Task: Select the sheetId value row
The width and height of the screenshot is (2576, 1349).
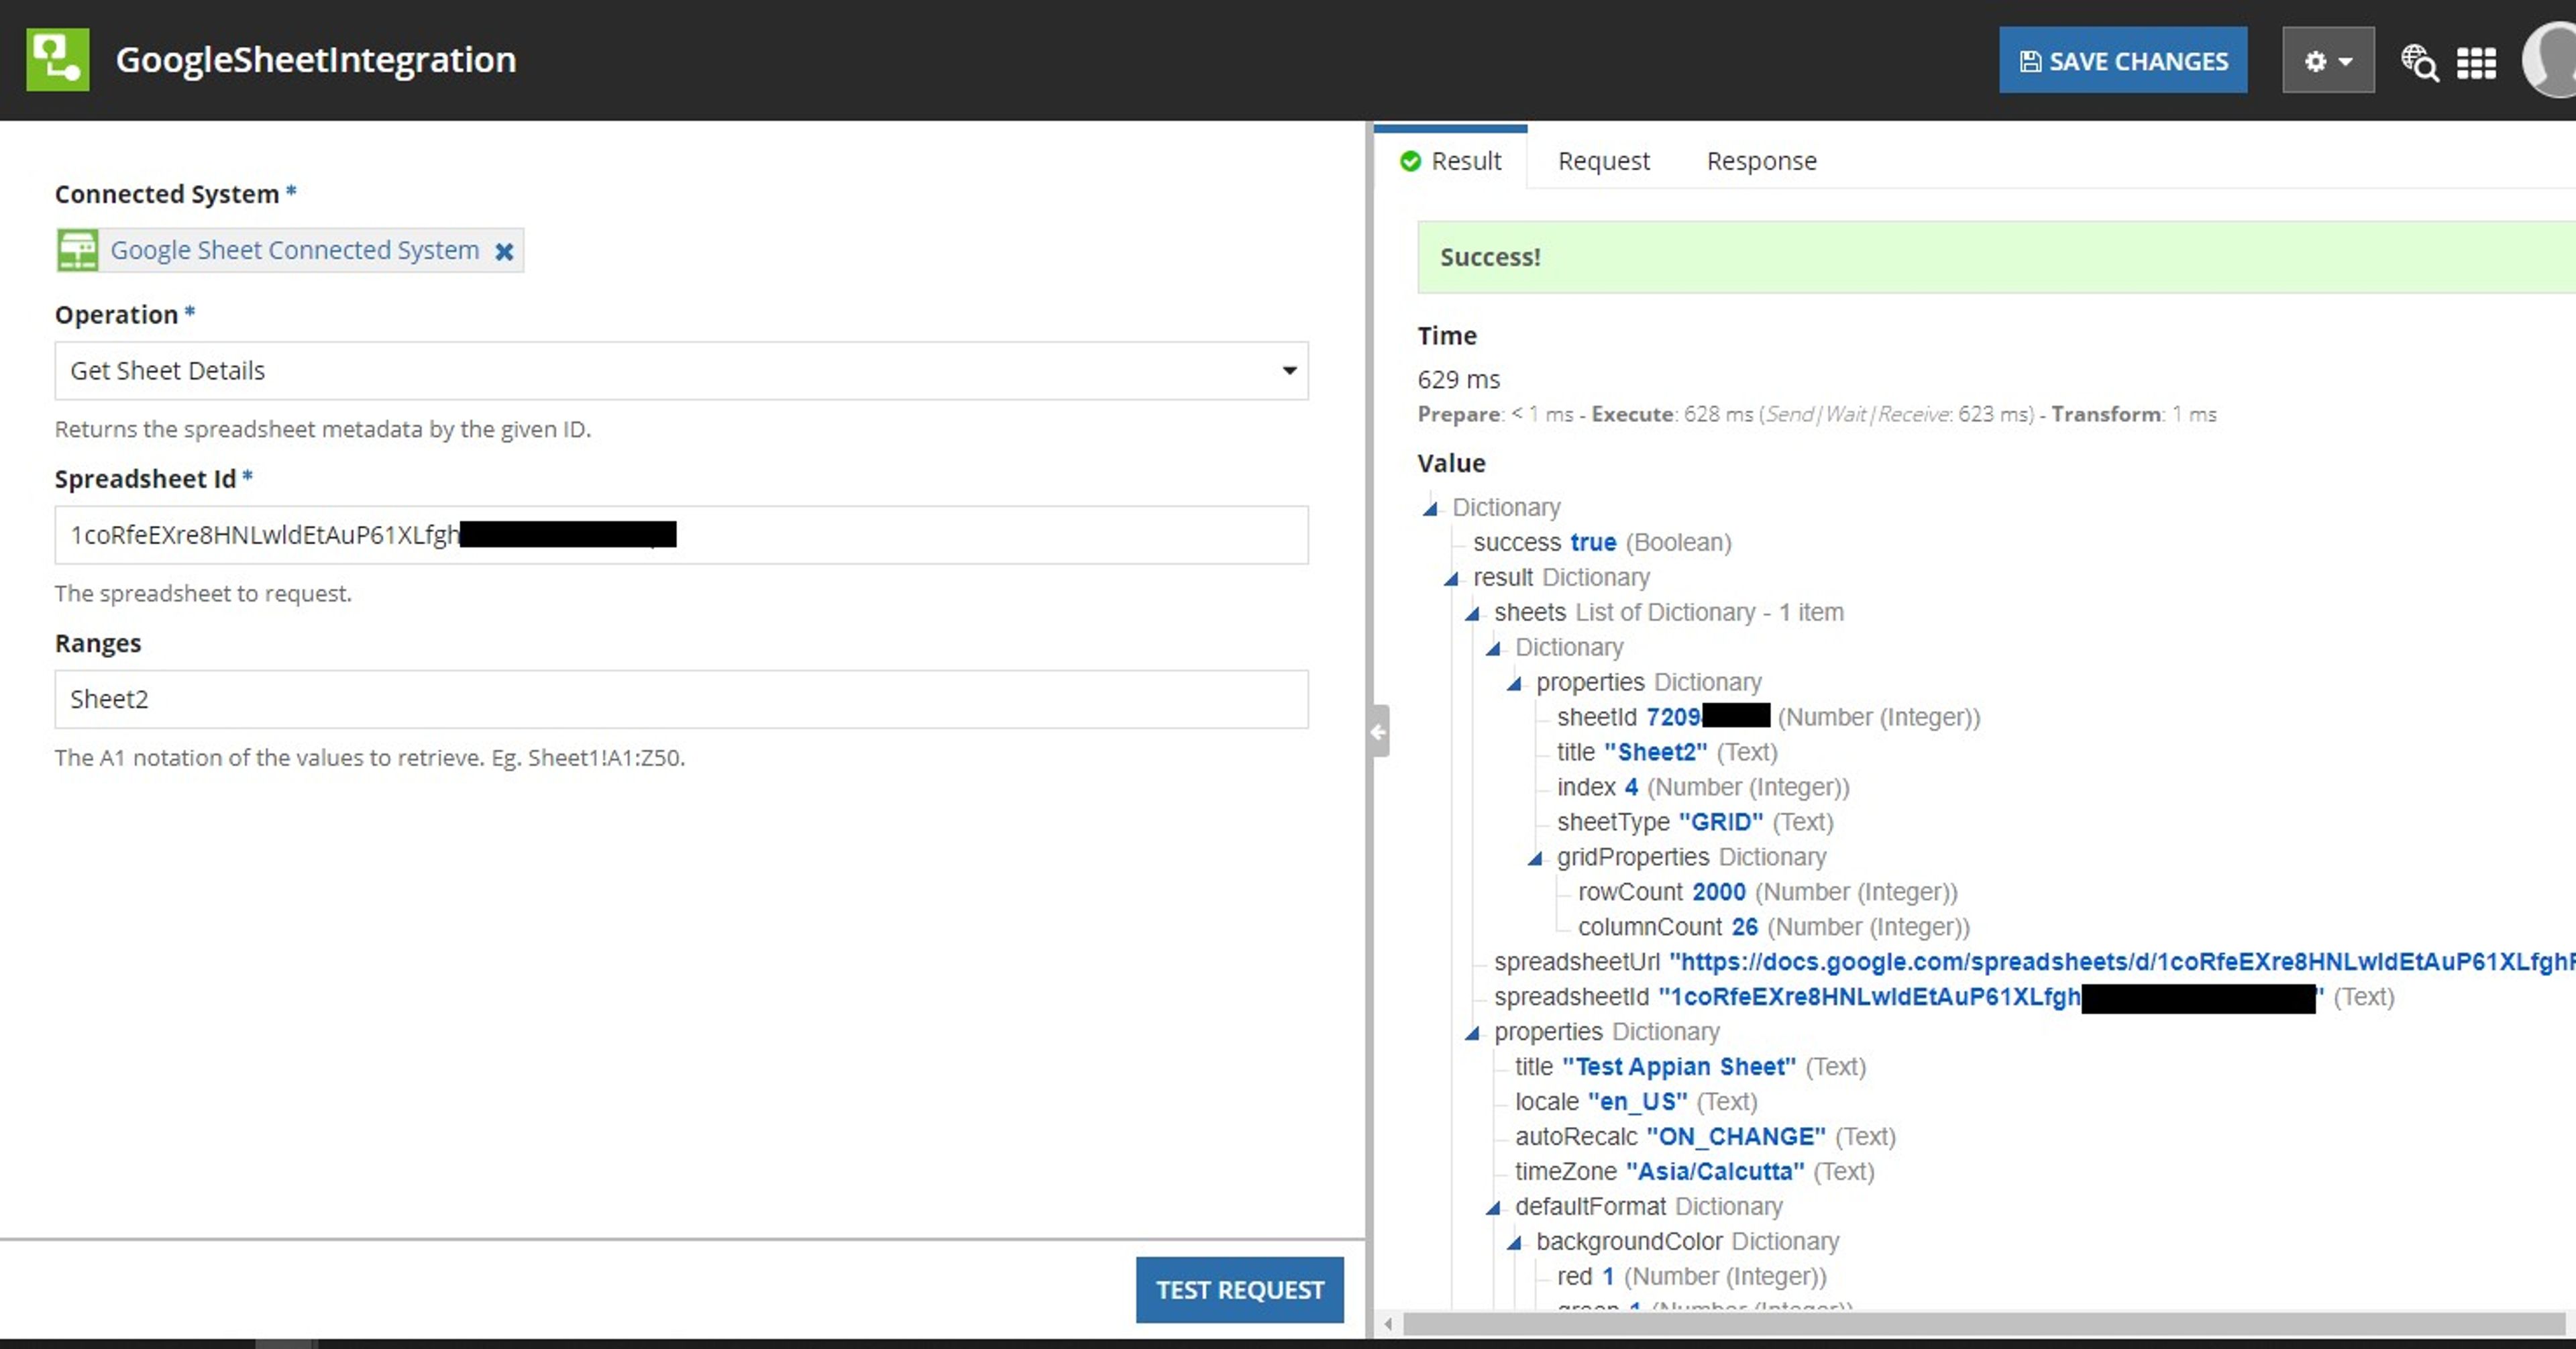Action: tap(1768, 717)
